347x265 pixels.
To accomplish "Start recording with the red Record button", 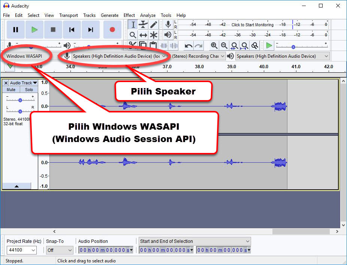I will [x=112, y=30].
